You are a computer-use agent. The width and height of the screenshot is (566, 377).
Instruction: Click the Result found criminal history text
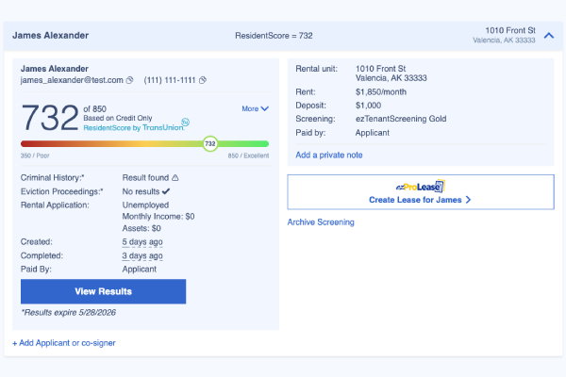click(145, 177)
